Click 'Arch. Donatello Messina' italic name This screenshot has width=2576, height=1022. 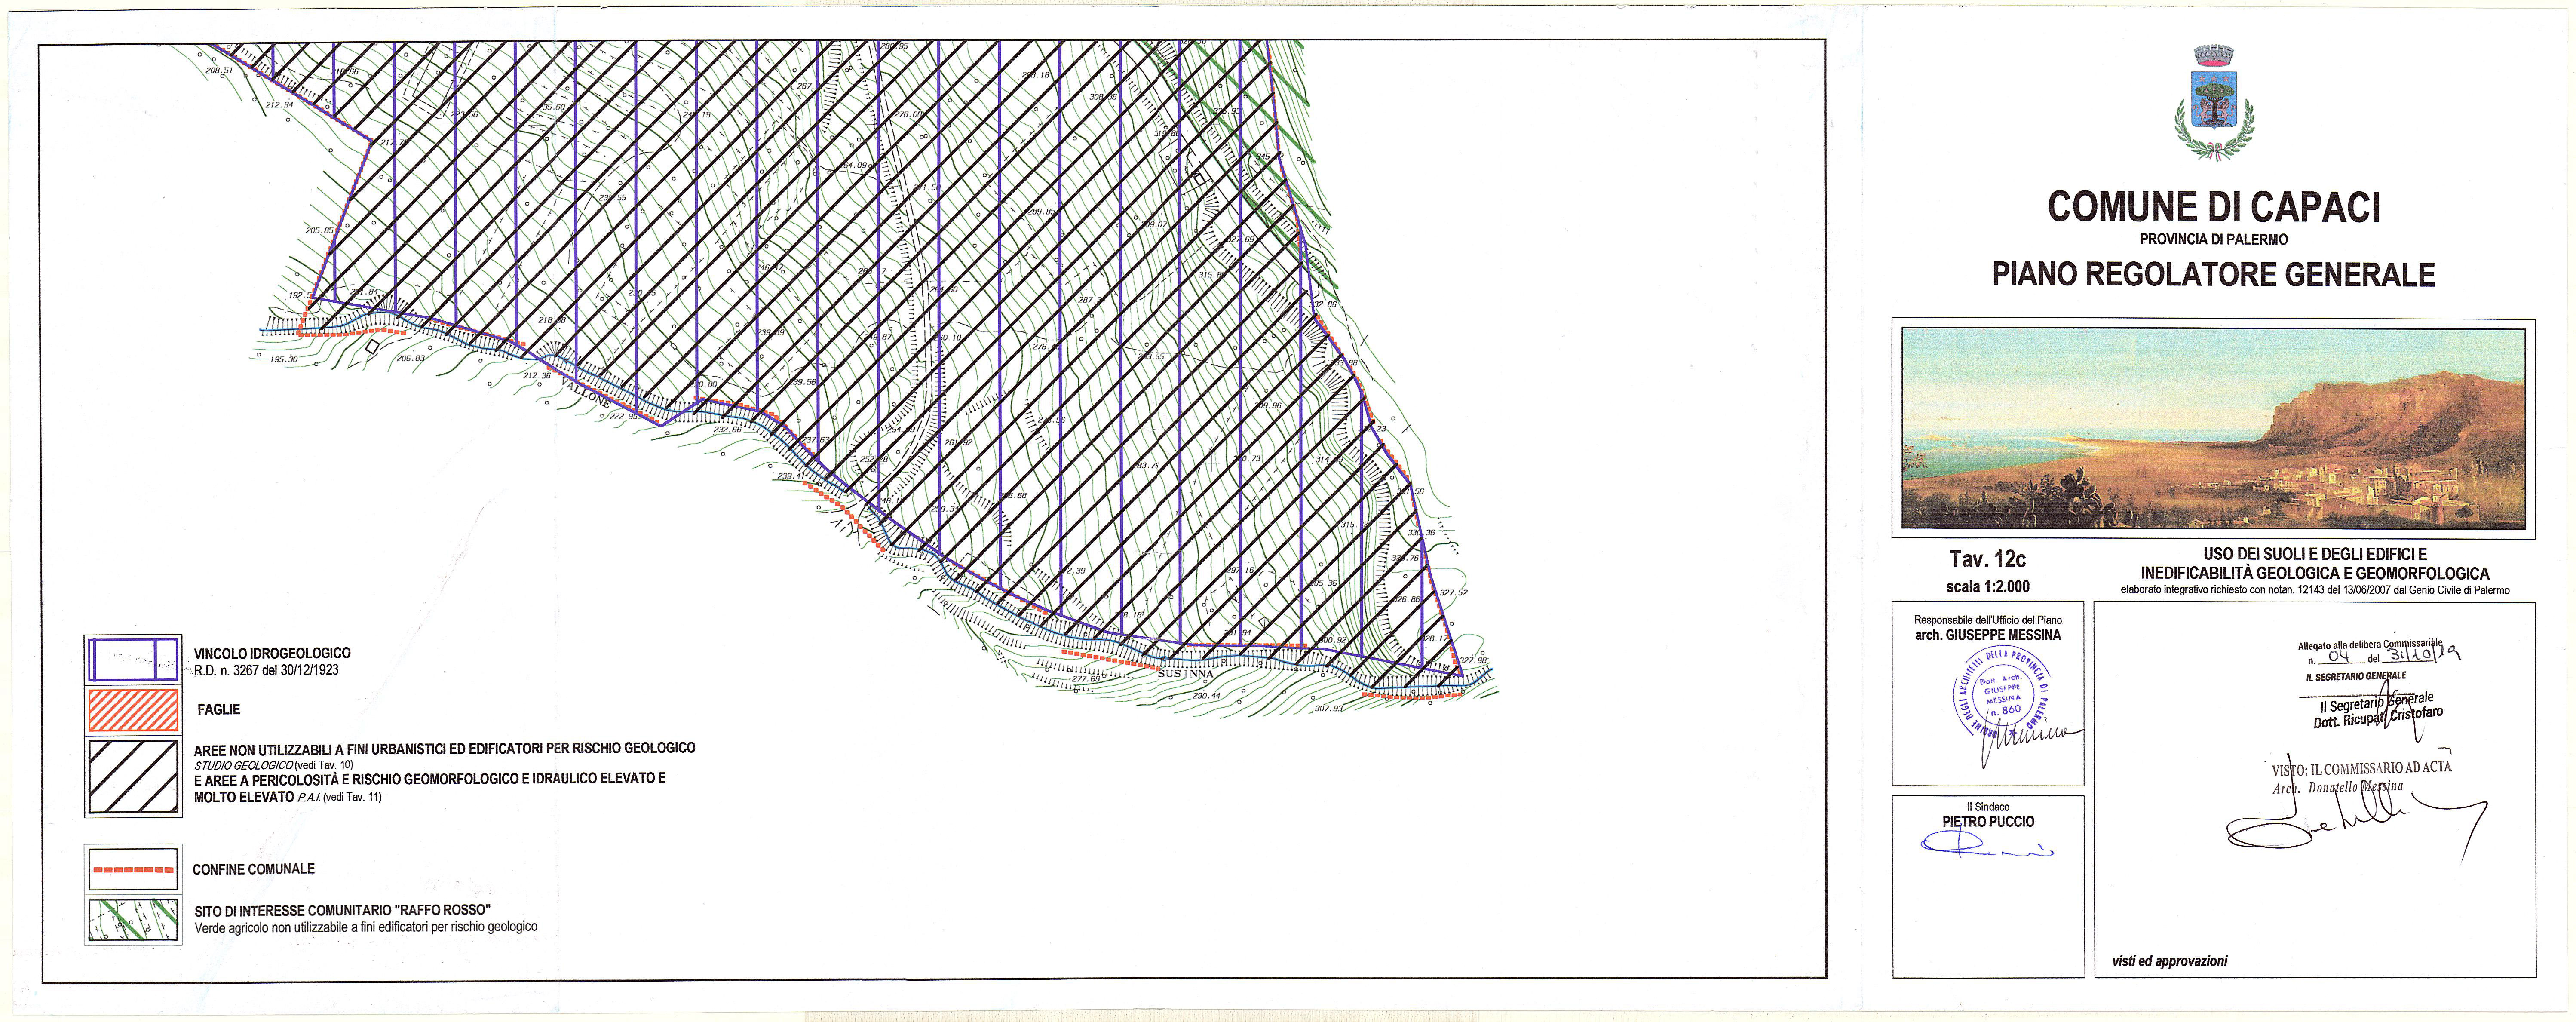(2337, 787)
